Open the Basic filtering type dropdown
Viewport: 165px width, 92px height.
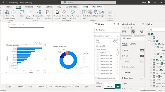107,49
